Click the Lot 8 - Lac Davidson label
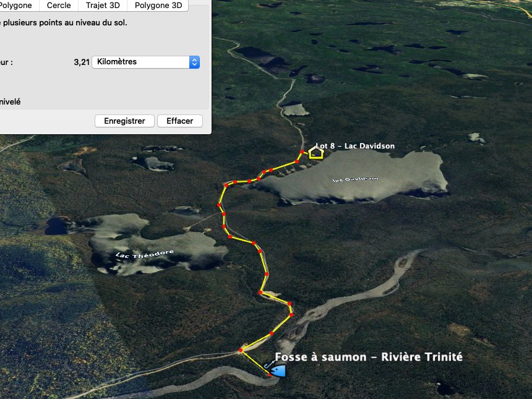Viewport: 532px width, 399px height. click(x=355, y=146)
